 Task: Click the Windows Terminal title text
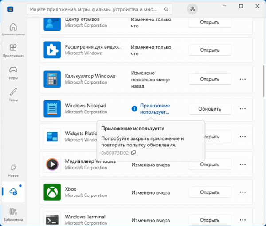(x=85, y=217)
